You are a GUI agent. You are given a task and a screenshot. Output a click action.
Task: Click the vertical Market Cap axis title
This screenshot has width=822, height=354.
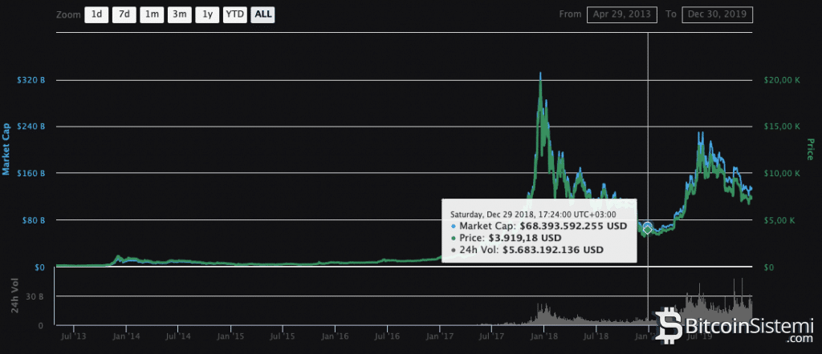coord(6,150)
